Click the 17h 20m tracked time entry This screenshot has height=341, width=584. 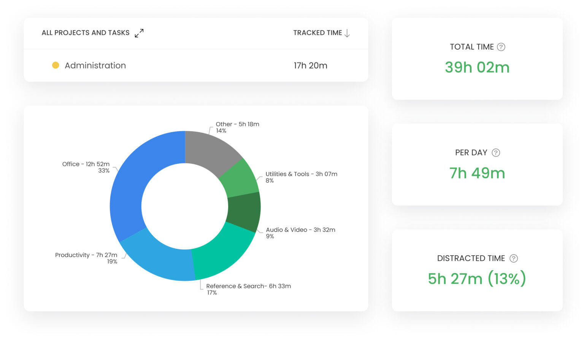[x=309, y=65]
